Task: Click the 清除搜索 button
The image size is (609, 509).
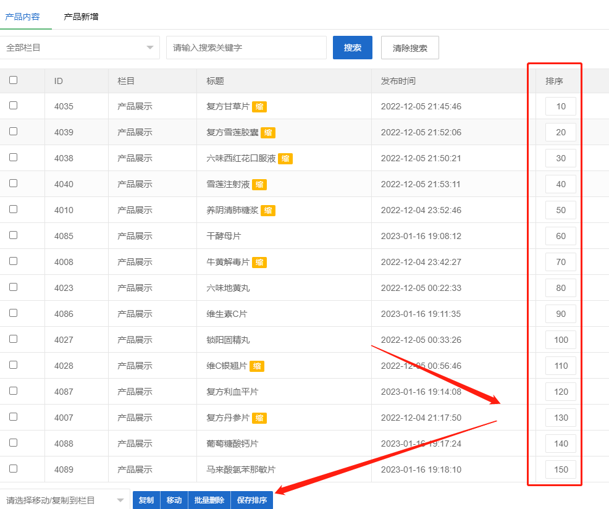Action: [410, 48]
